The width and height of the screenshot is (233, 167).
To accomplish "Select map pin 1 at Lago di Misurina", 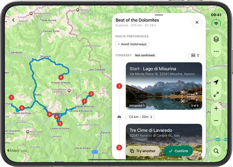I will (x=85, y=101).
